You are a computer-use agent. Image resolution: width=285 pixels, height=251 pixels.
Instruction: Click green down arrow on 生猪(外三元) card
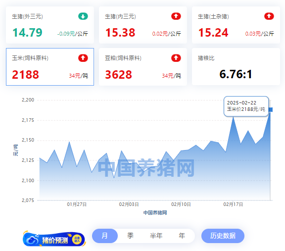click(x=83, y=16)
